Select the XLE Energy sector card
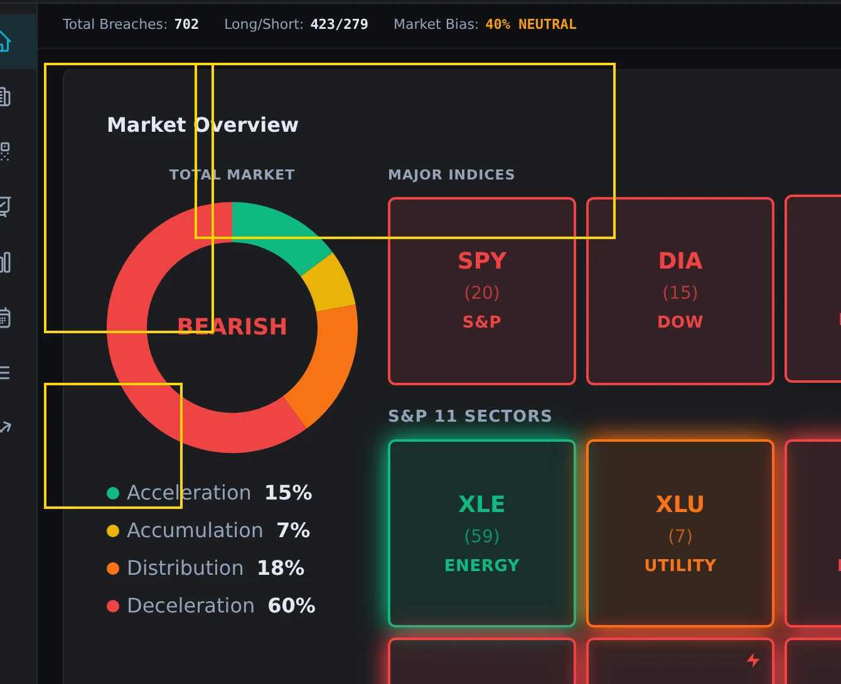 tap(482, 533)
